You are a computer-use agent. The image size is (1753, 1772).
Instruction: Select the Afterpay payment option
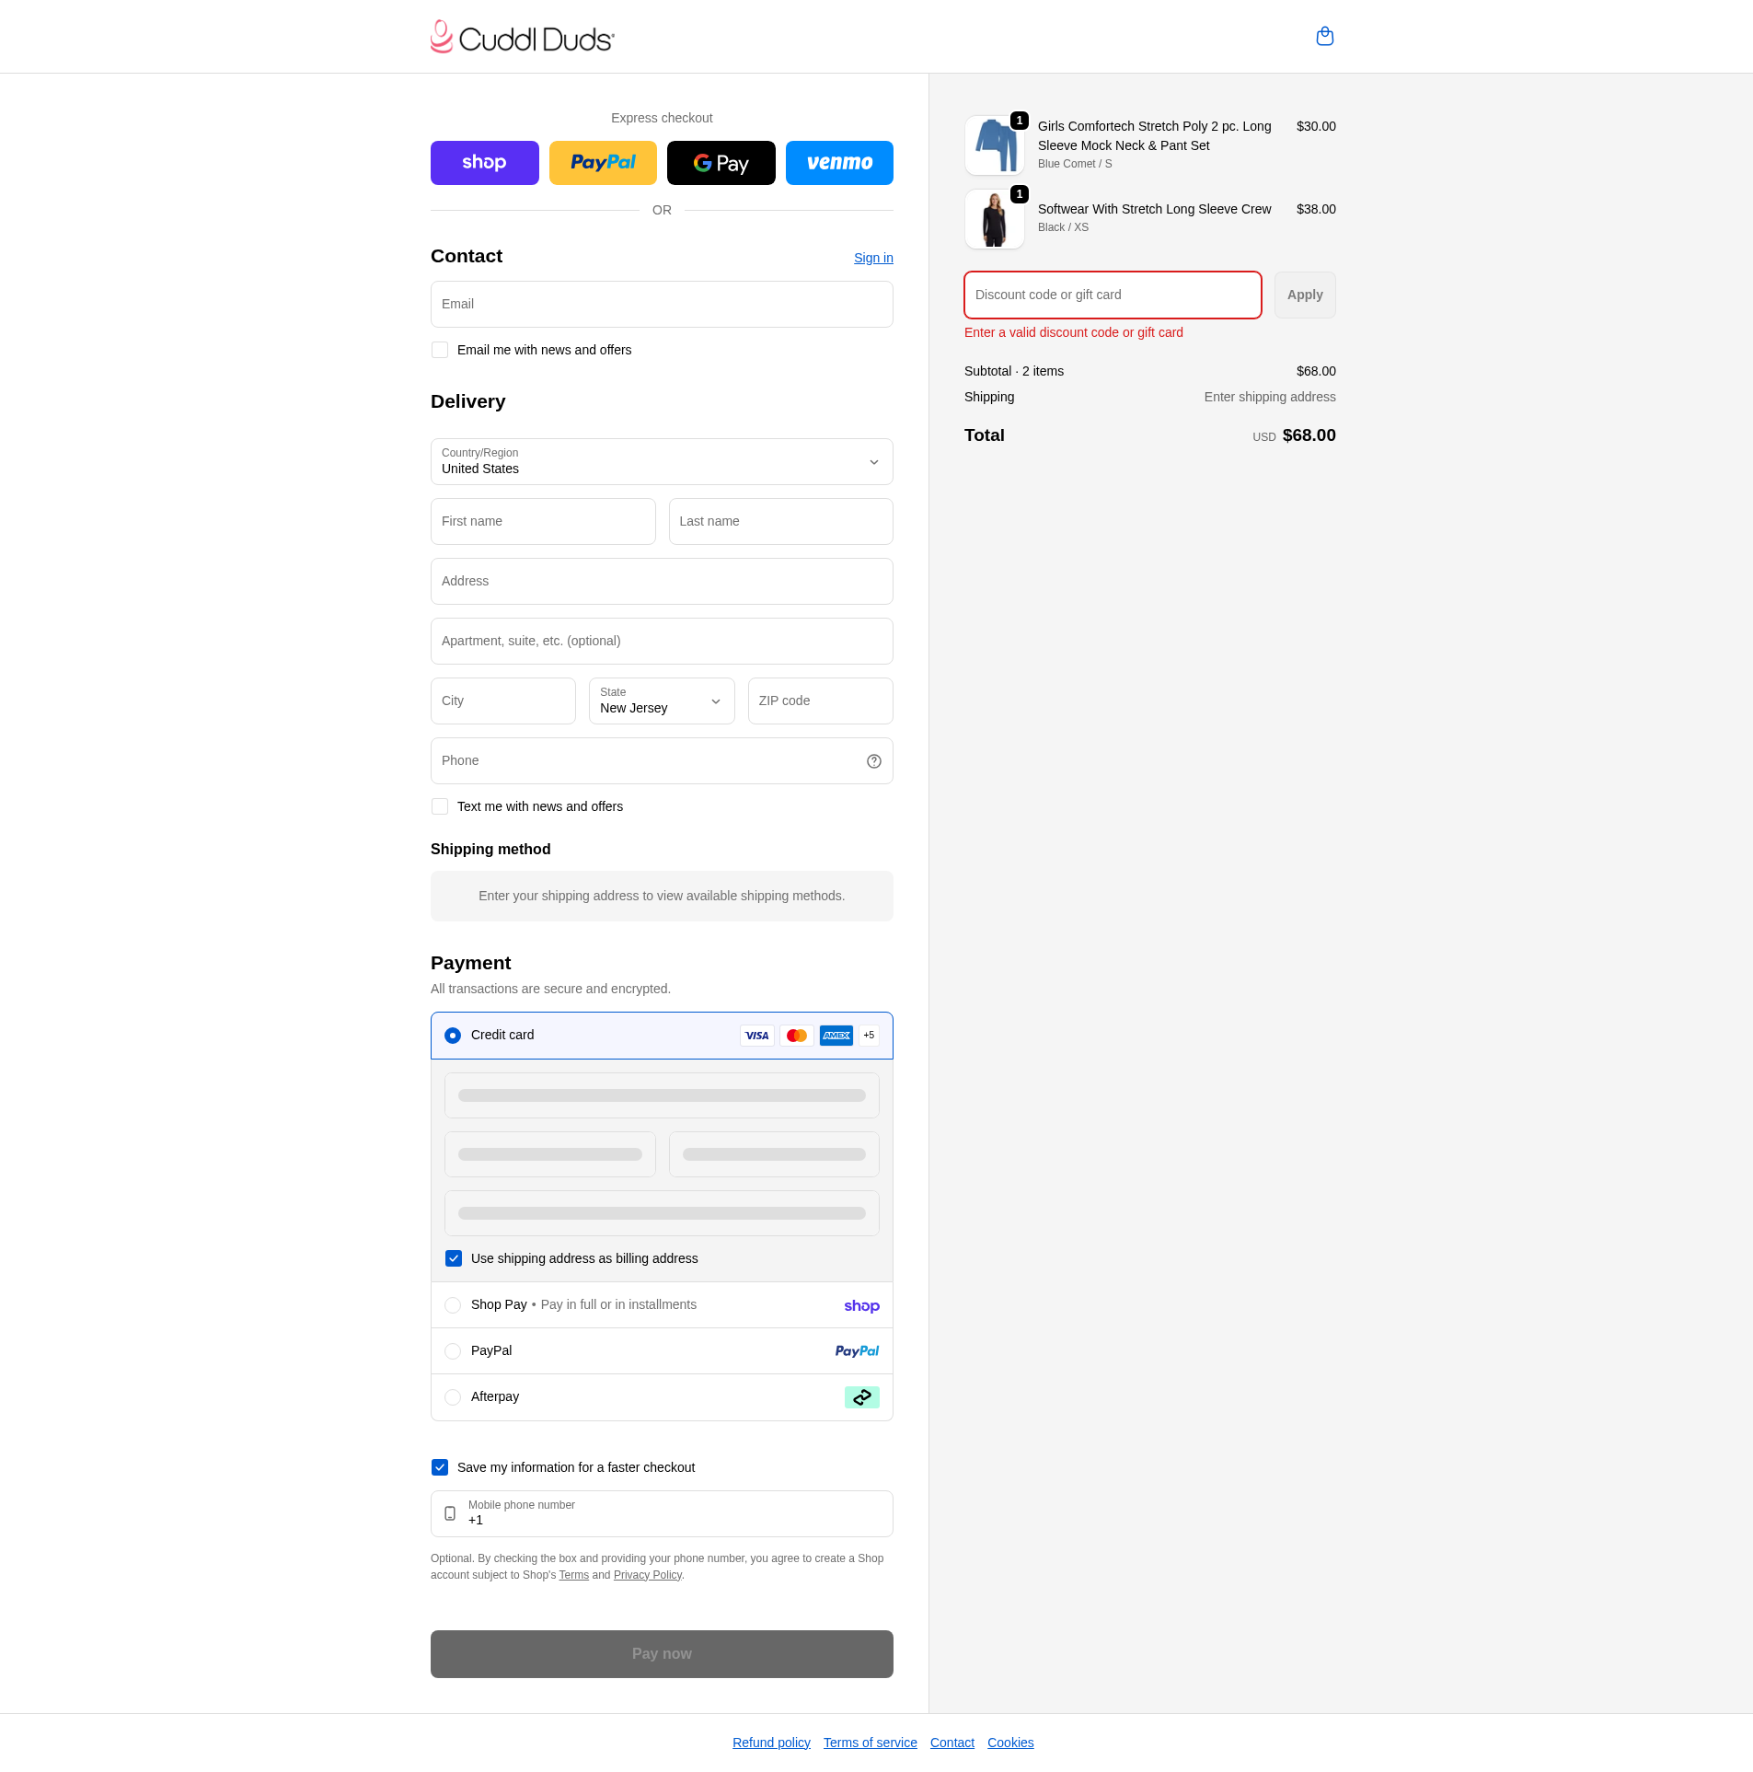pyautogui.click(x=453, y=1397)
